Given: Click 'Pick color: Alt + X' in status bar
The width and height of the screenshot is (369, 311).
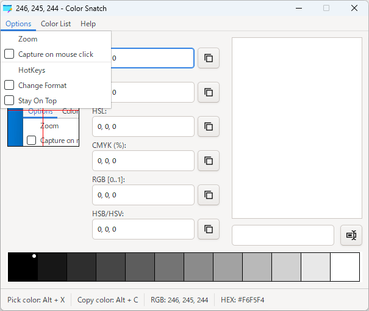Looking at the screenshot, I should click(x=36, y=300).
